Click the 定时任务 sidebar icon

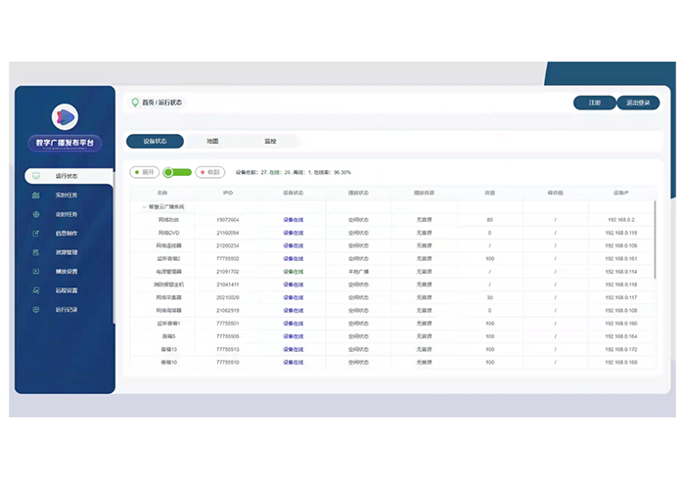click(x=36, y=214)
